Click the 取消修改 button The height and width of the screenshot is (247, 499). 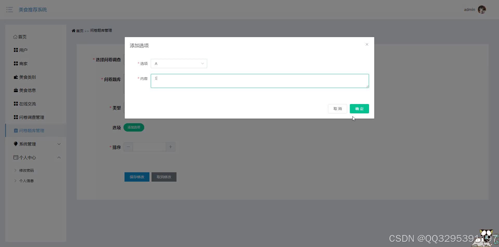(164, 177)
